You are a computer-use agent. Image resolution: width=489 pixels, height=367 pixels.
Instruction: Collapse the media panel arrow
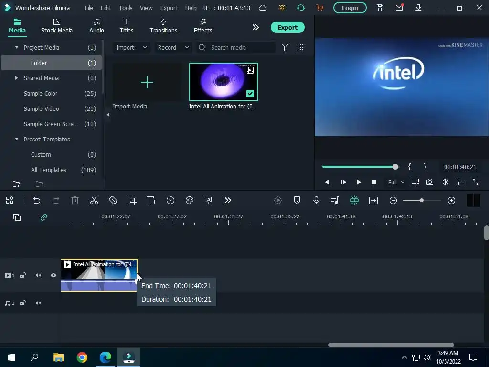pos(108,115)
